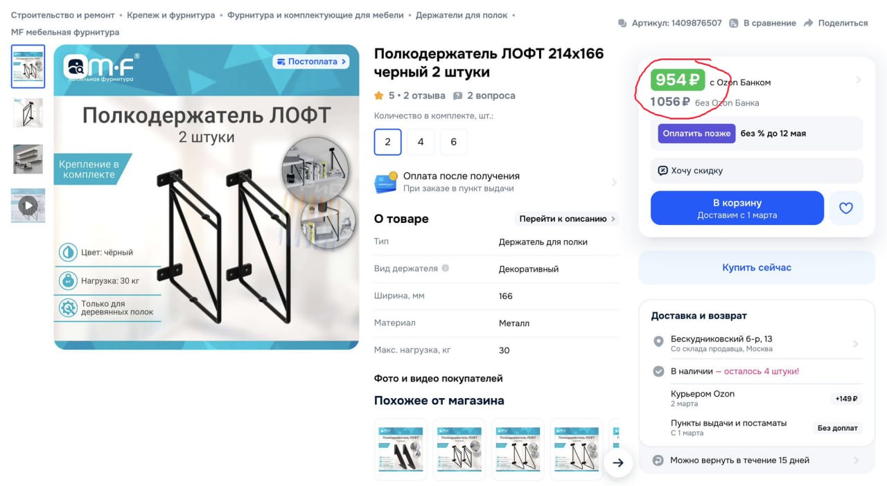The image size is (887, 486).
Task: Expand return policy 15 days row
Action: click(757, 460)
